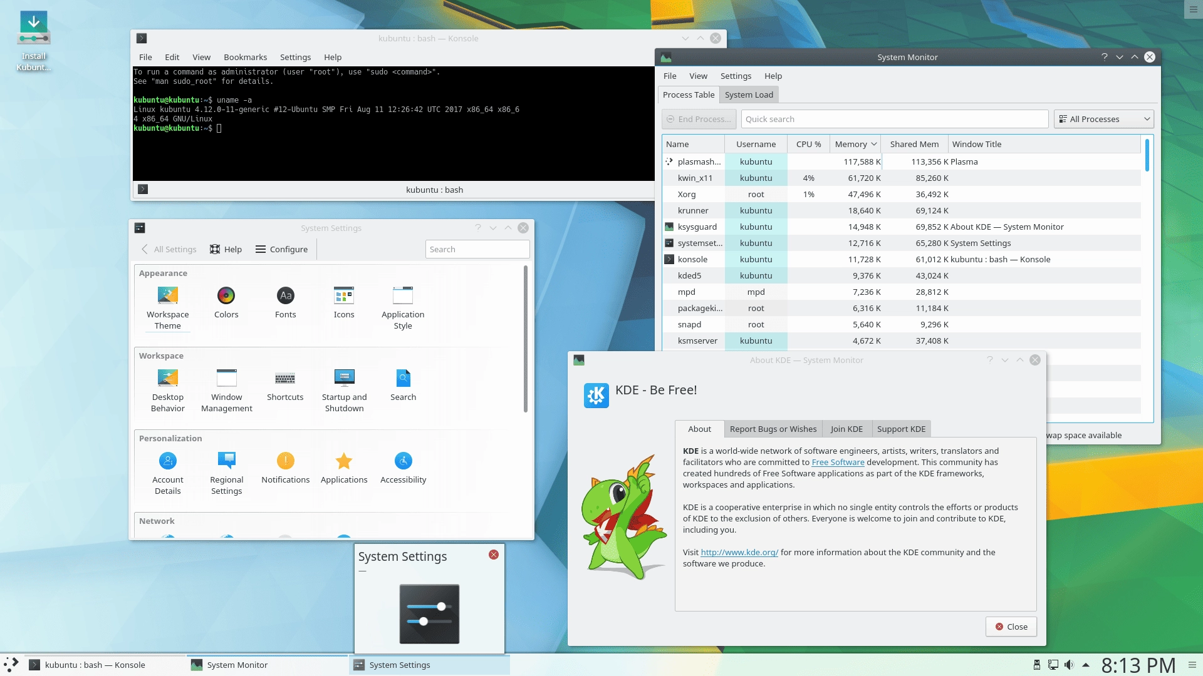Screen dimensions: 1203x676
Task: Click the removable device notifier tray icon
Action: click(x=1037, y=665)
